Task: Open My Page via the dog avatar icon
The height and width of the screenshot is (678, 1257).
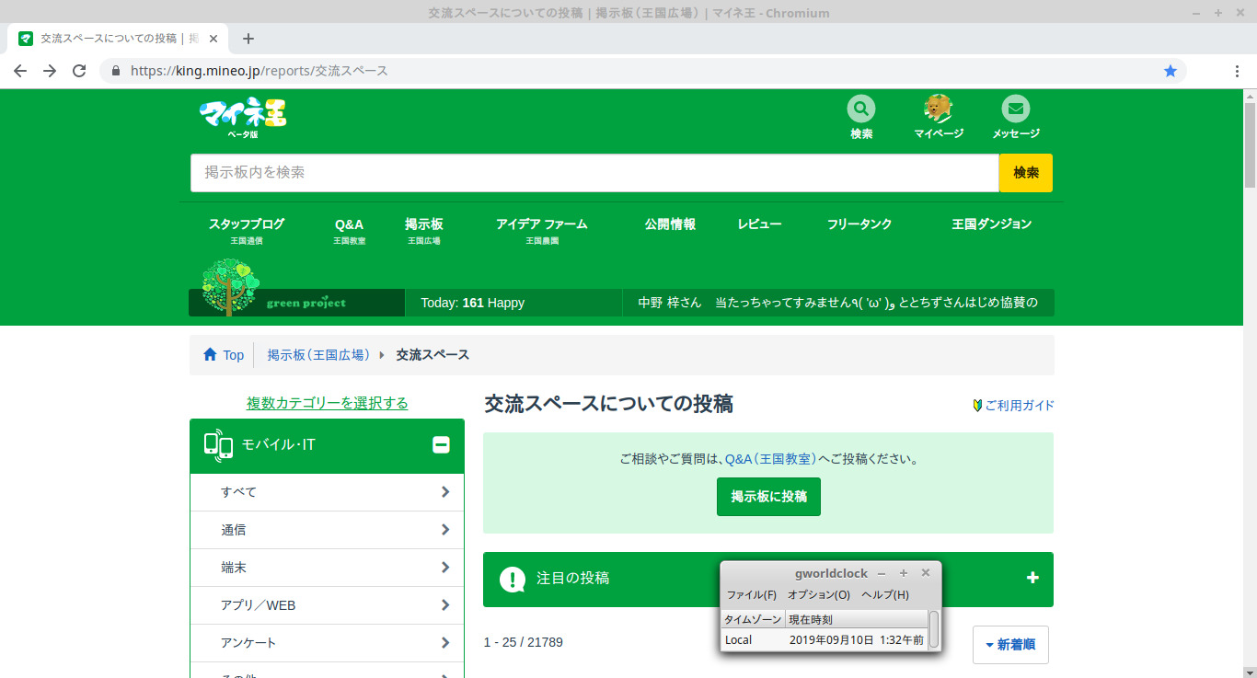Action: (x=938, y=109)
